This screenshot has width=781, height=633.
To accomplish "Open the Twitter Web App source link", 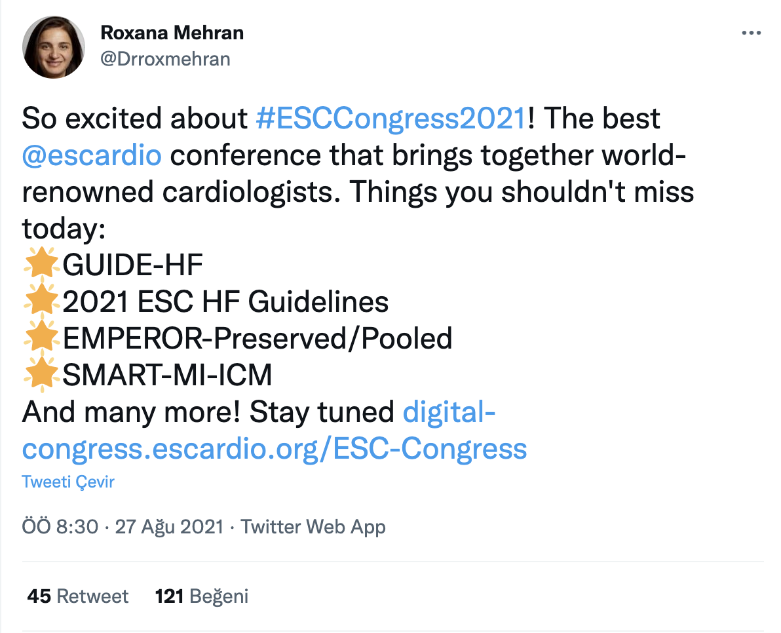I will pos(313,526).
